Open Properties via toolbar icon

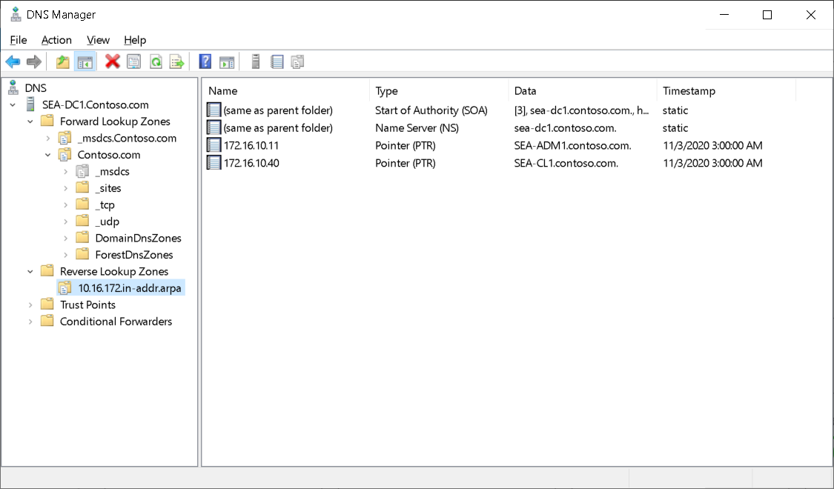click(134, 62)
